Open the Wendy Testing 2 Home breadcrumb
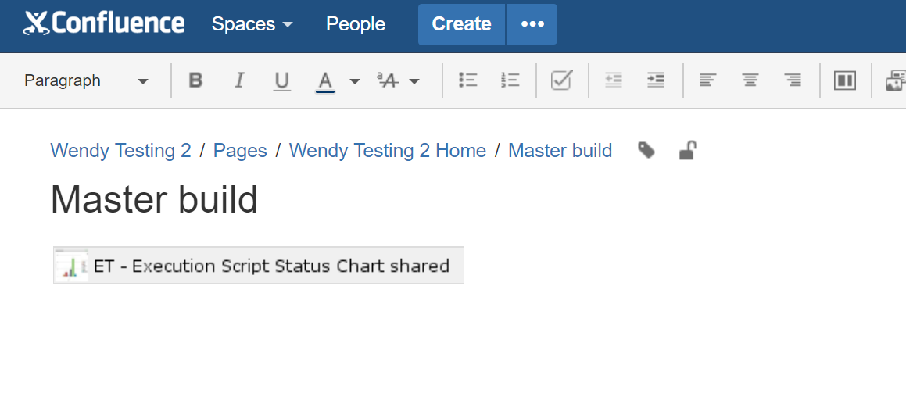The height and width of the screenshot is (411, 906). [x=388, y=151]
